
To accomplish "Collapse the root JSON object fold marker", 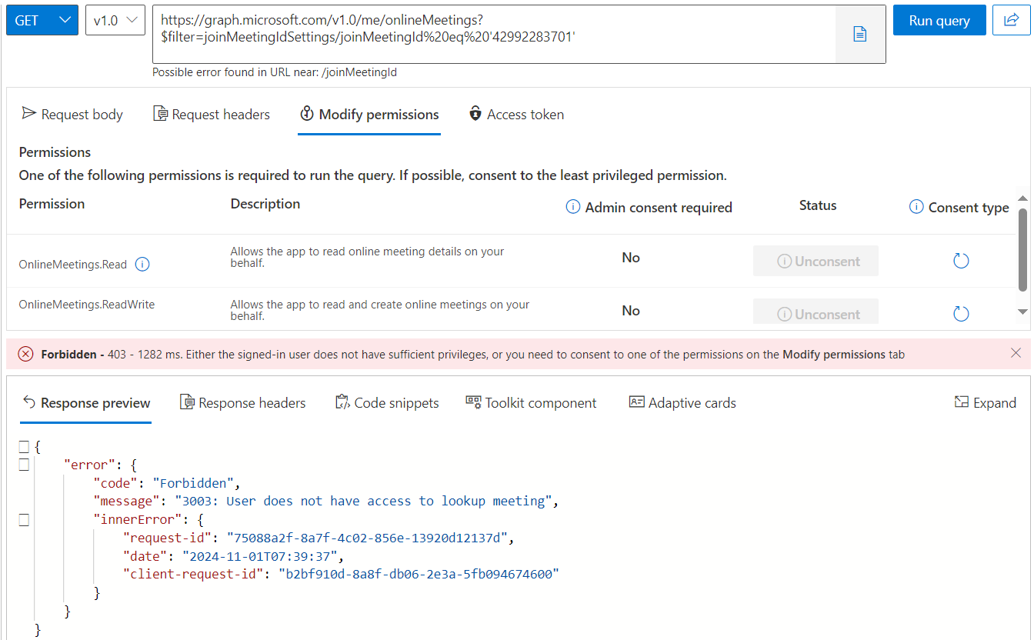I will point(24,447).
